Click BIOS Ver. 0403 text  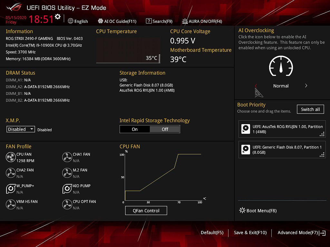pyautogui.click(x=70, y=39)
